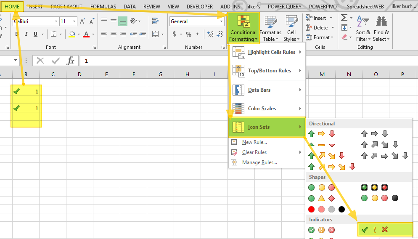The width and height of the screenshot is (418, 239).
Task: Open Format as Table gallery
Action: click(270, 28)
